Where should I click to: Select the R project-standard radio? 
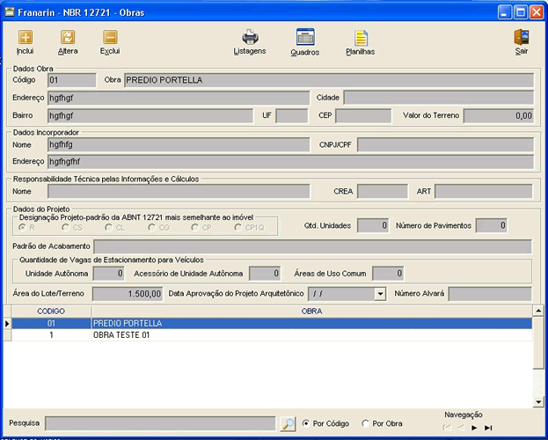pyautogui.click(x=23, y=228)
